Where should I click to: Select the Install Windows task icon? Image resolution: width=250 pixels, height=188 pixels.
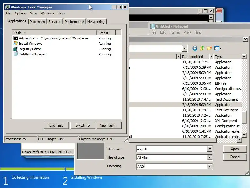click(x=16, y=43)
